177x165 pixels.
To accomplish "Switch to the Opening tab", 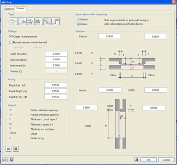I will 9,9.
